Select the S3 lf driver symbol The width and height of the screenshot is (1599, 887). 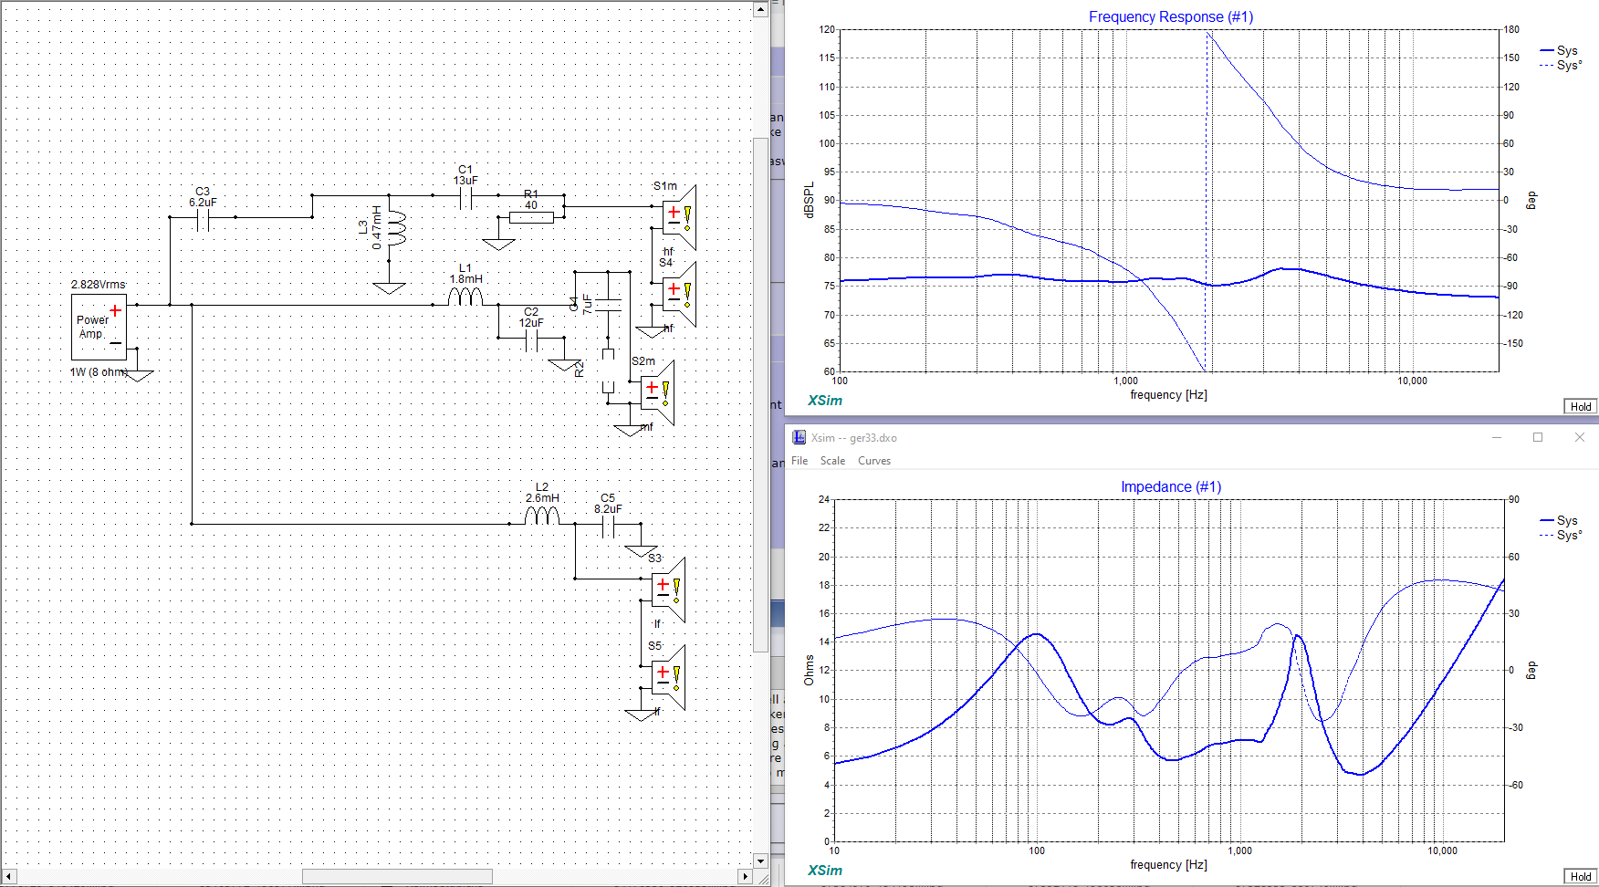point(668,590)
